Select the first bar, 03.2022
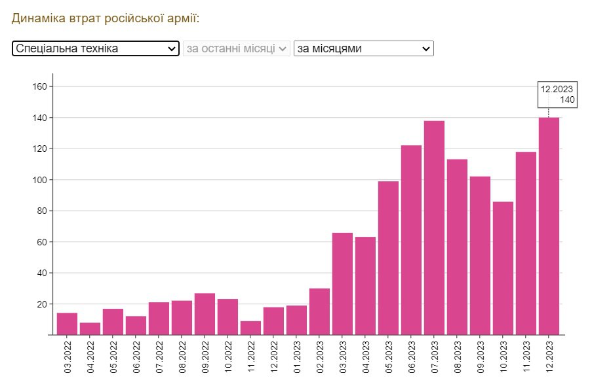 (x=67, y=324)
